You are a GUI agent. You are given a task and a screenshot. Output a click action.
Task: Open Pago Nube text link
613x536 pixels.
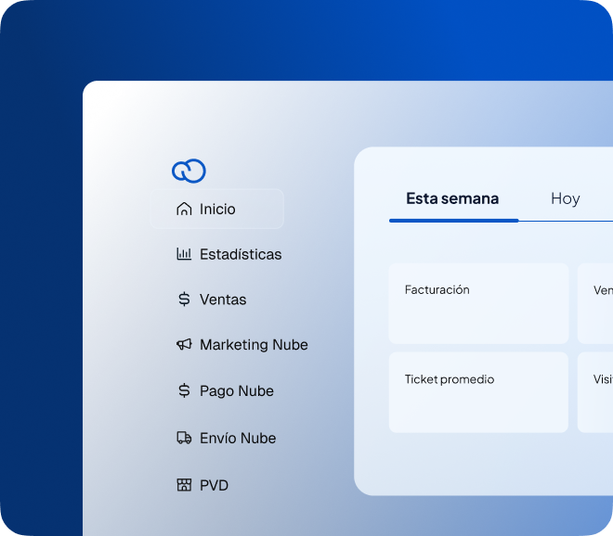(237, 391)
